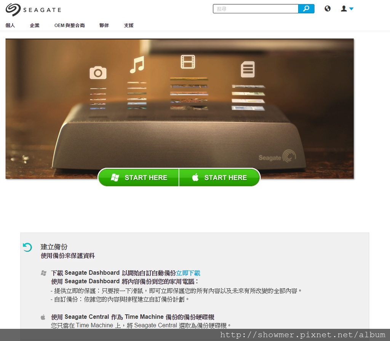The height and width of the screenshot is (341, 390).
Task: Click the camera photo icon in banner
Action: [x=98, y=73]
